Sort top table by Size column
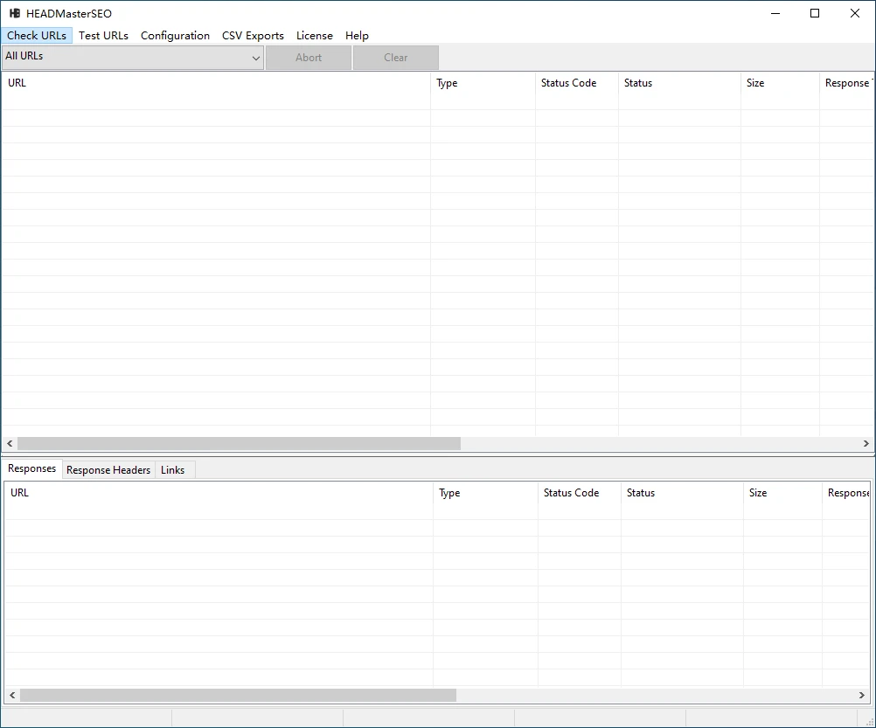The height and width of the screenshot is (728, 876). pyautogui.click(x=755, y=83)
